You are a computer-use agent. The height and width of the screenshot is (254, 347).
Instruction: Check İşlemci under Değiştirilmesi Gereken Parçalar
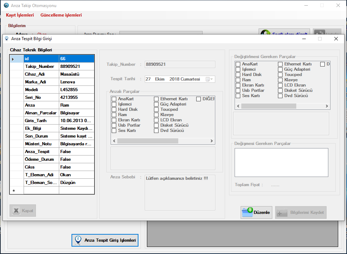click(x=238, y=69)
